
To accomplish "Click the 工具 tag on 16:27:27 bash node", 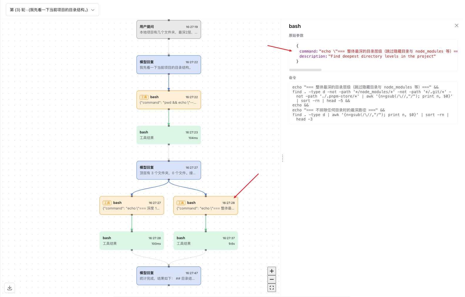I will (107, 203).
